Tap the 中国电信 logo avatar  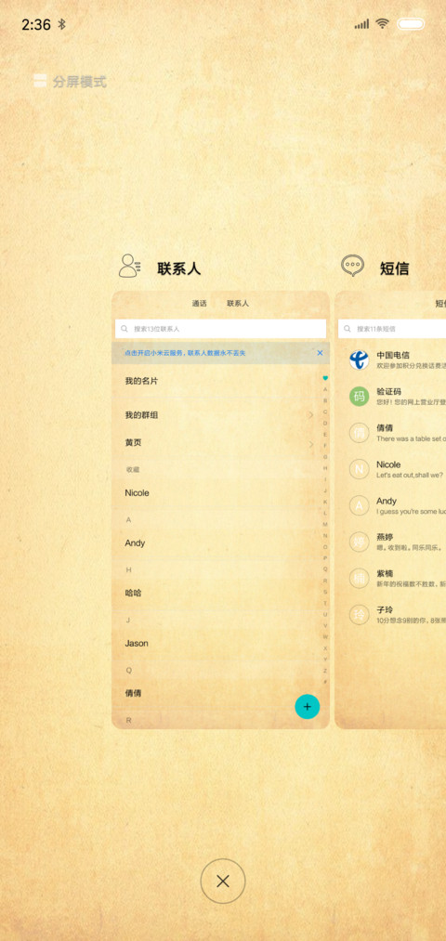[x=359, y=360]
